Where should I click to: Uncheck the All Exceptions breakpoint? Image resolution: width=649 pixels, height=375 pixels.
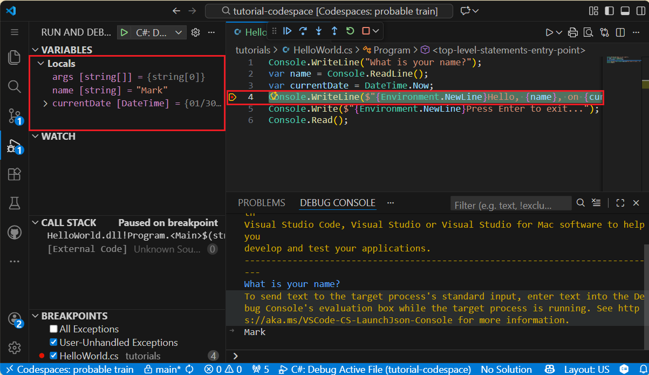[54, 329]
